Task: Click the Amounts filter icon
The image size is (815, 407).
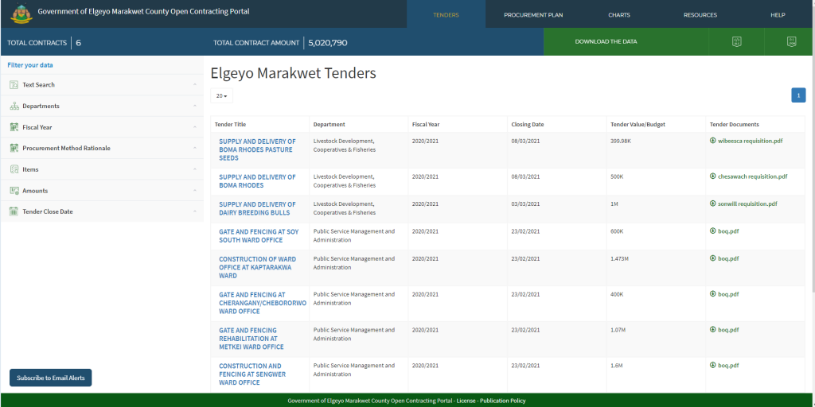Action: 14,191
